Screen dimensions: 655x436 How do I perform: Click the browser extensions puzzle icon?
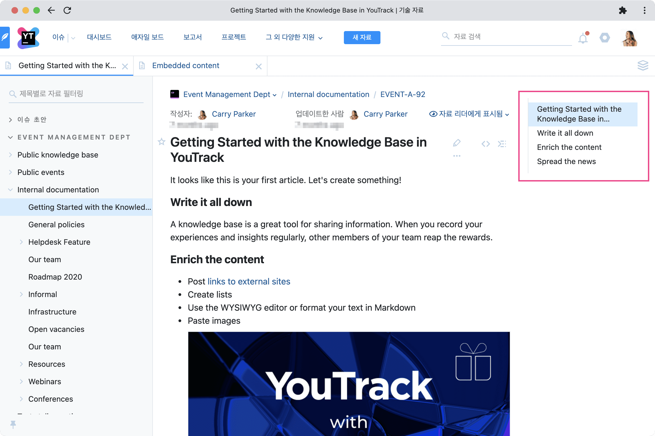pos(623,10)
